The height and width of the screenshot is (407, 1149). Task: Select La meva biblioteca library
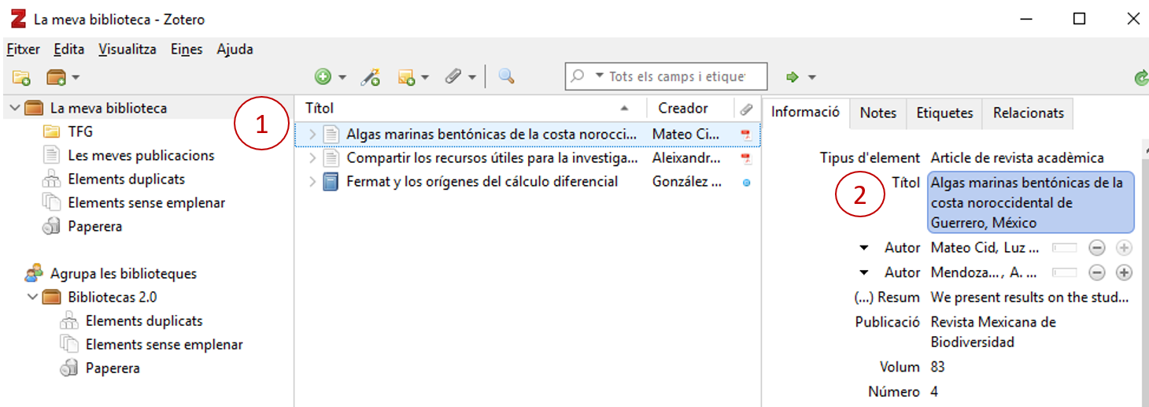(109, 108)
